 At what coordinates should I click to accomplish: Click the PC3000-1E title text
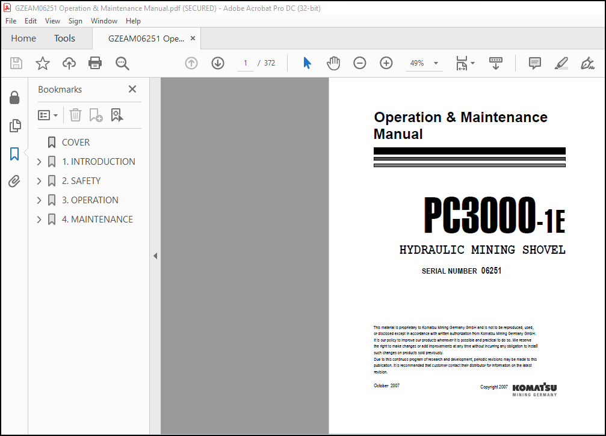pyautogui.click(x=495, y=215)
